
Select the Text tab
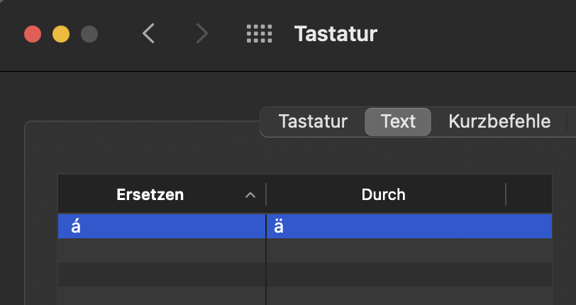pos(398,121)
